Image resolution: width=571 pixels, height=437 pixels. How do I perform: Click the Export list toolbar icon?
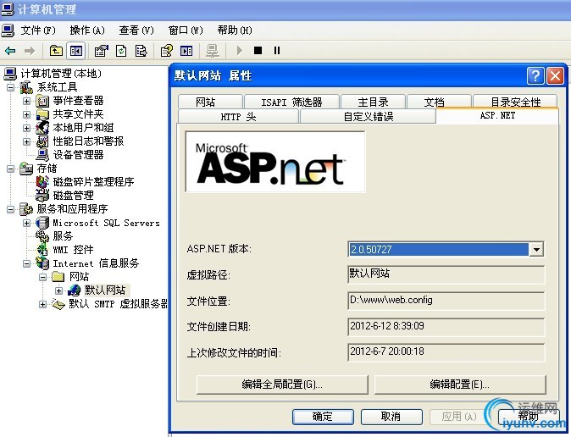click(x=141, y=51)
